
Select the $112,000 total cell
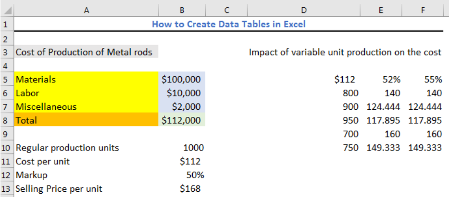click(x=182, y=120)
